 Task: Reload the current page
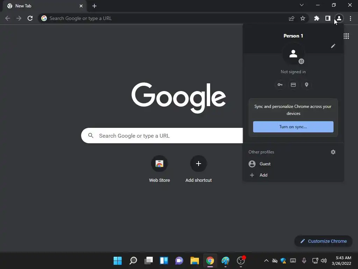tap(30, 18)
